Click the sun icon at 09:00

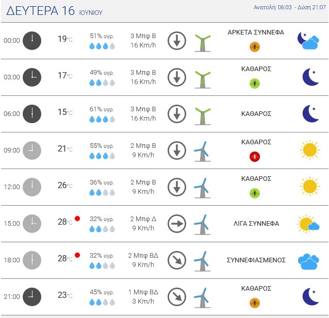click(x=310, y=150)
